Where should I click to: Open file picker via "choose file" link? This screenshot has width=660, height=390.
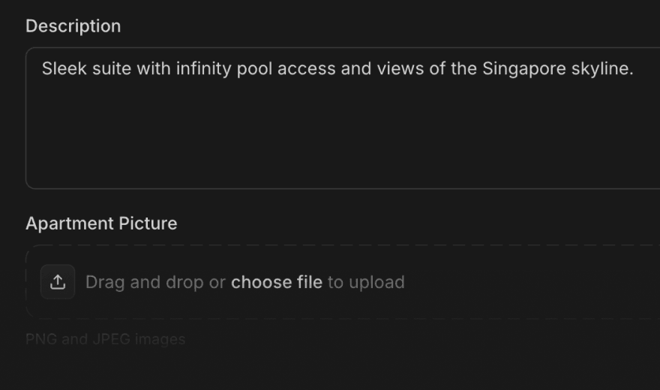coord(276,282)
